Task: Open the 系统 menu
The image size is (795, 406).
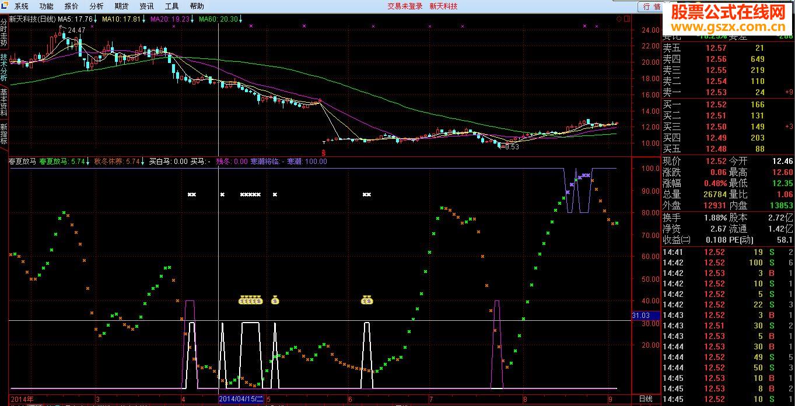Action: [x=22, y=6]
